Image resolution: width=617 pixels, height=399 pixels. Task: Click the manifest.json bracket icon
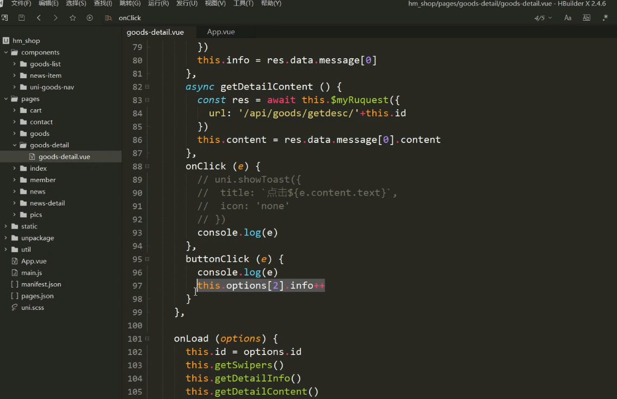15,284
